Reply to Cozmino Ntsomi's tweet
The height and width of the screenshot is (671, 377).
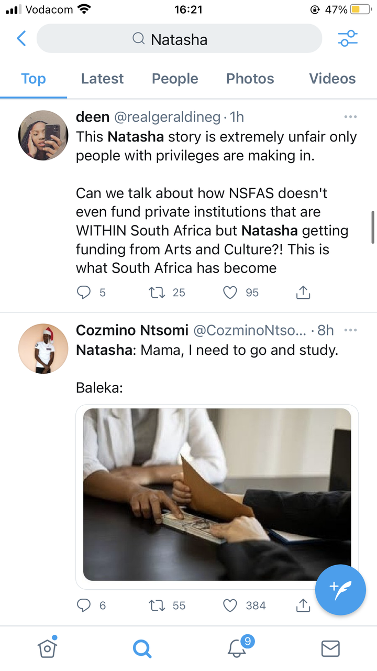(84, 605)
